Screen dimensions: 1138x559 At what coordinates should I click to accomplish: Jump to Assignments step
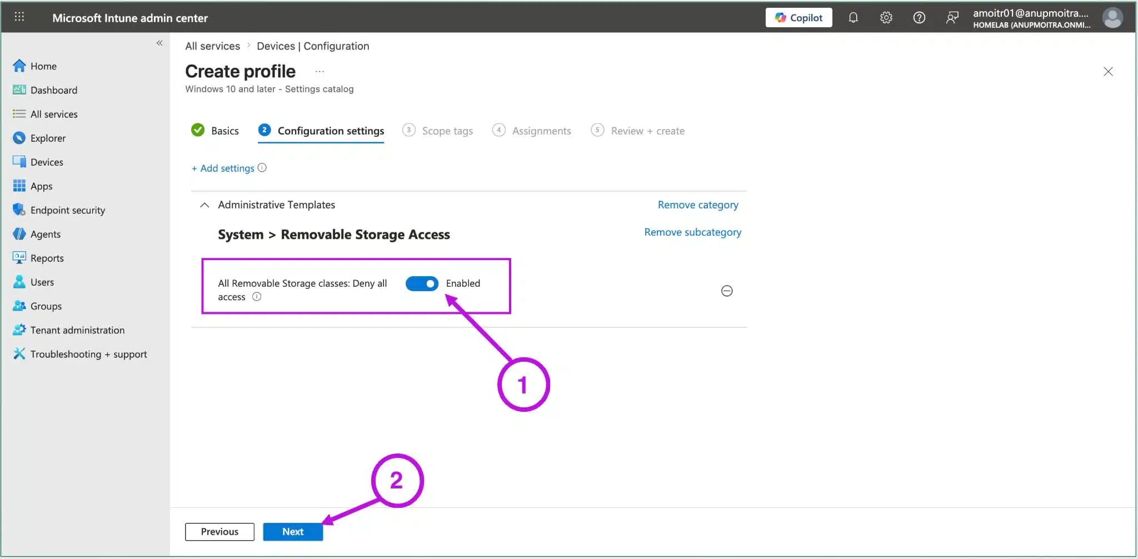click(x=531, y=131)
